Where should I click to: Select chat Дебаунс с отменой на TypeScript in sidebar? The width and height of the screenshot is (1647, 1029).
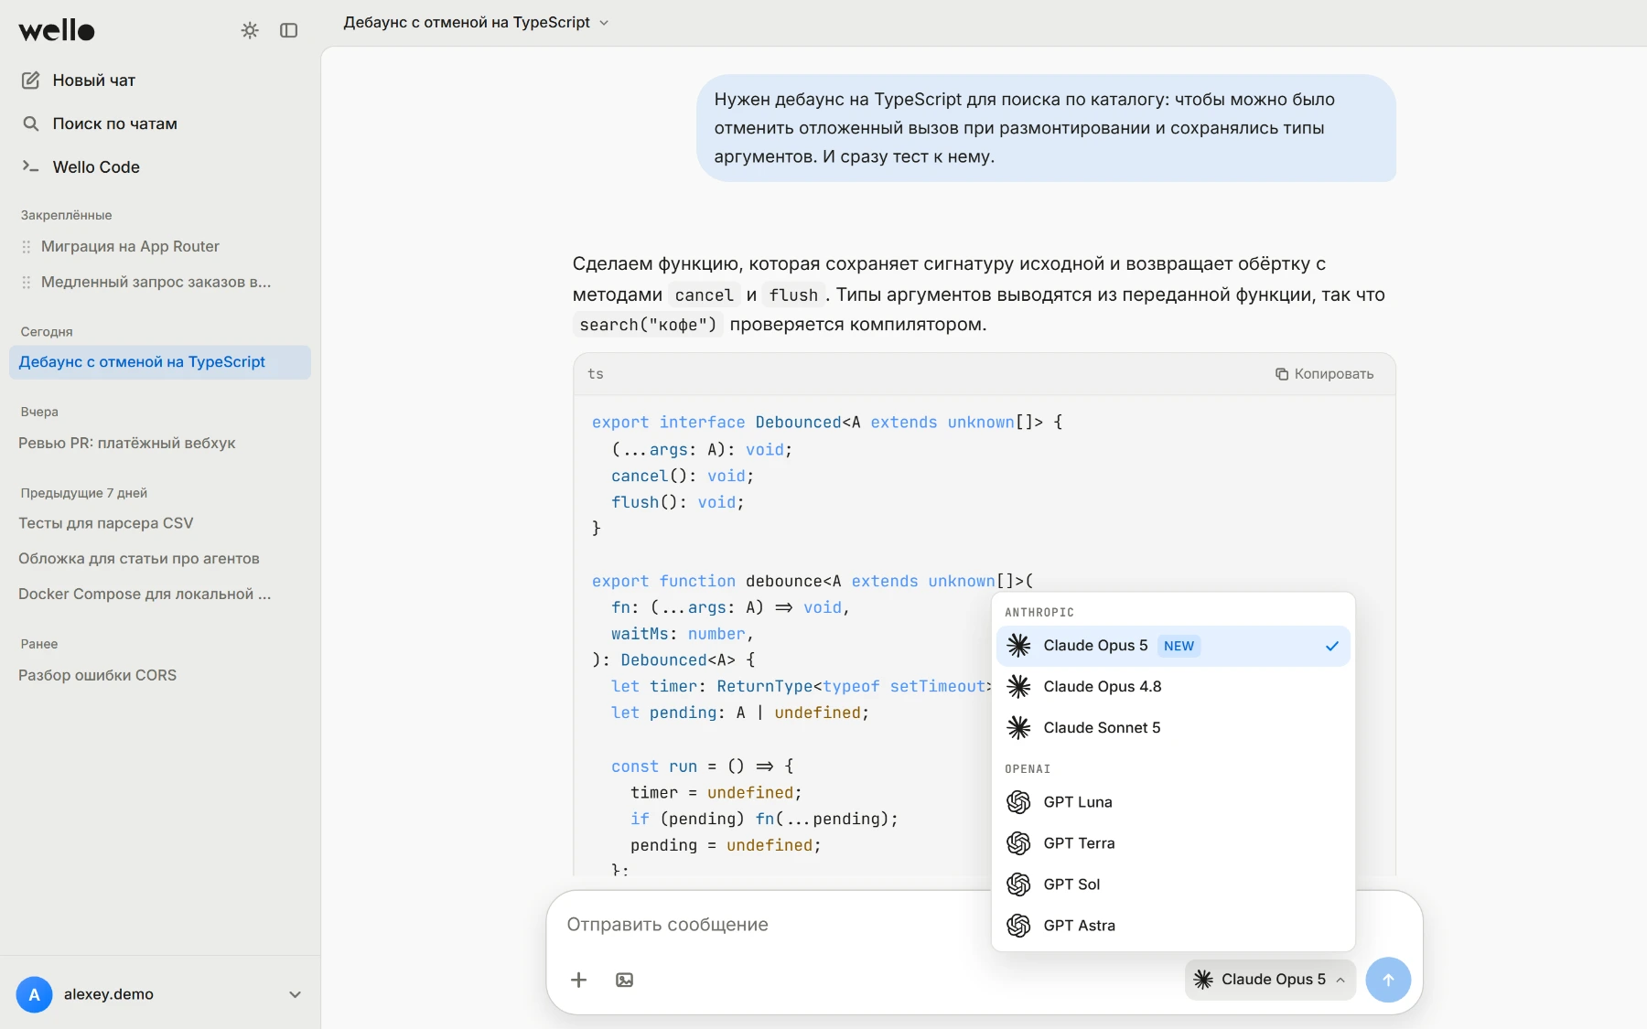click(160, 362)
